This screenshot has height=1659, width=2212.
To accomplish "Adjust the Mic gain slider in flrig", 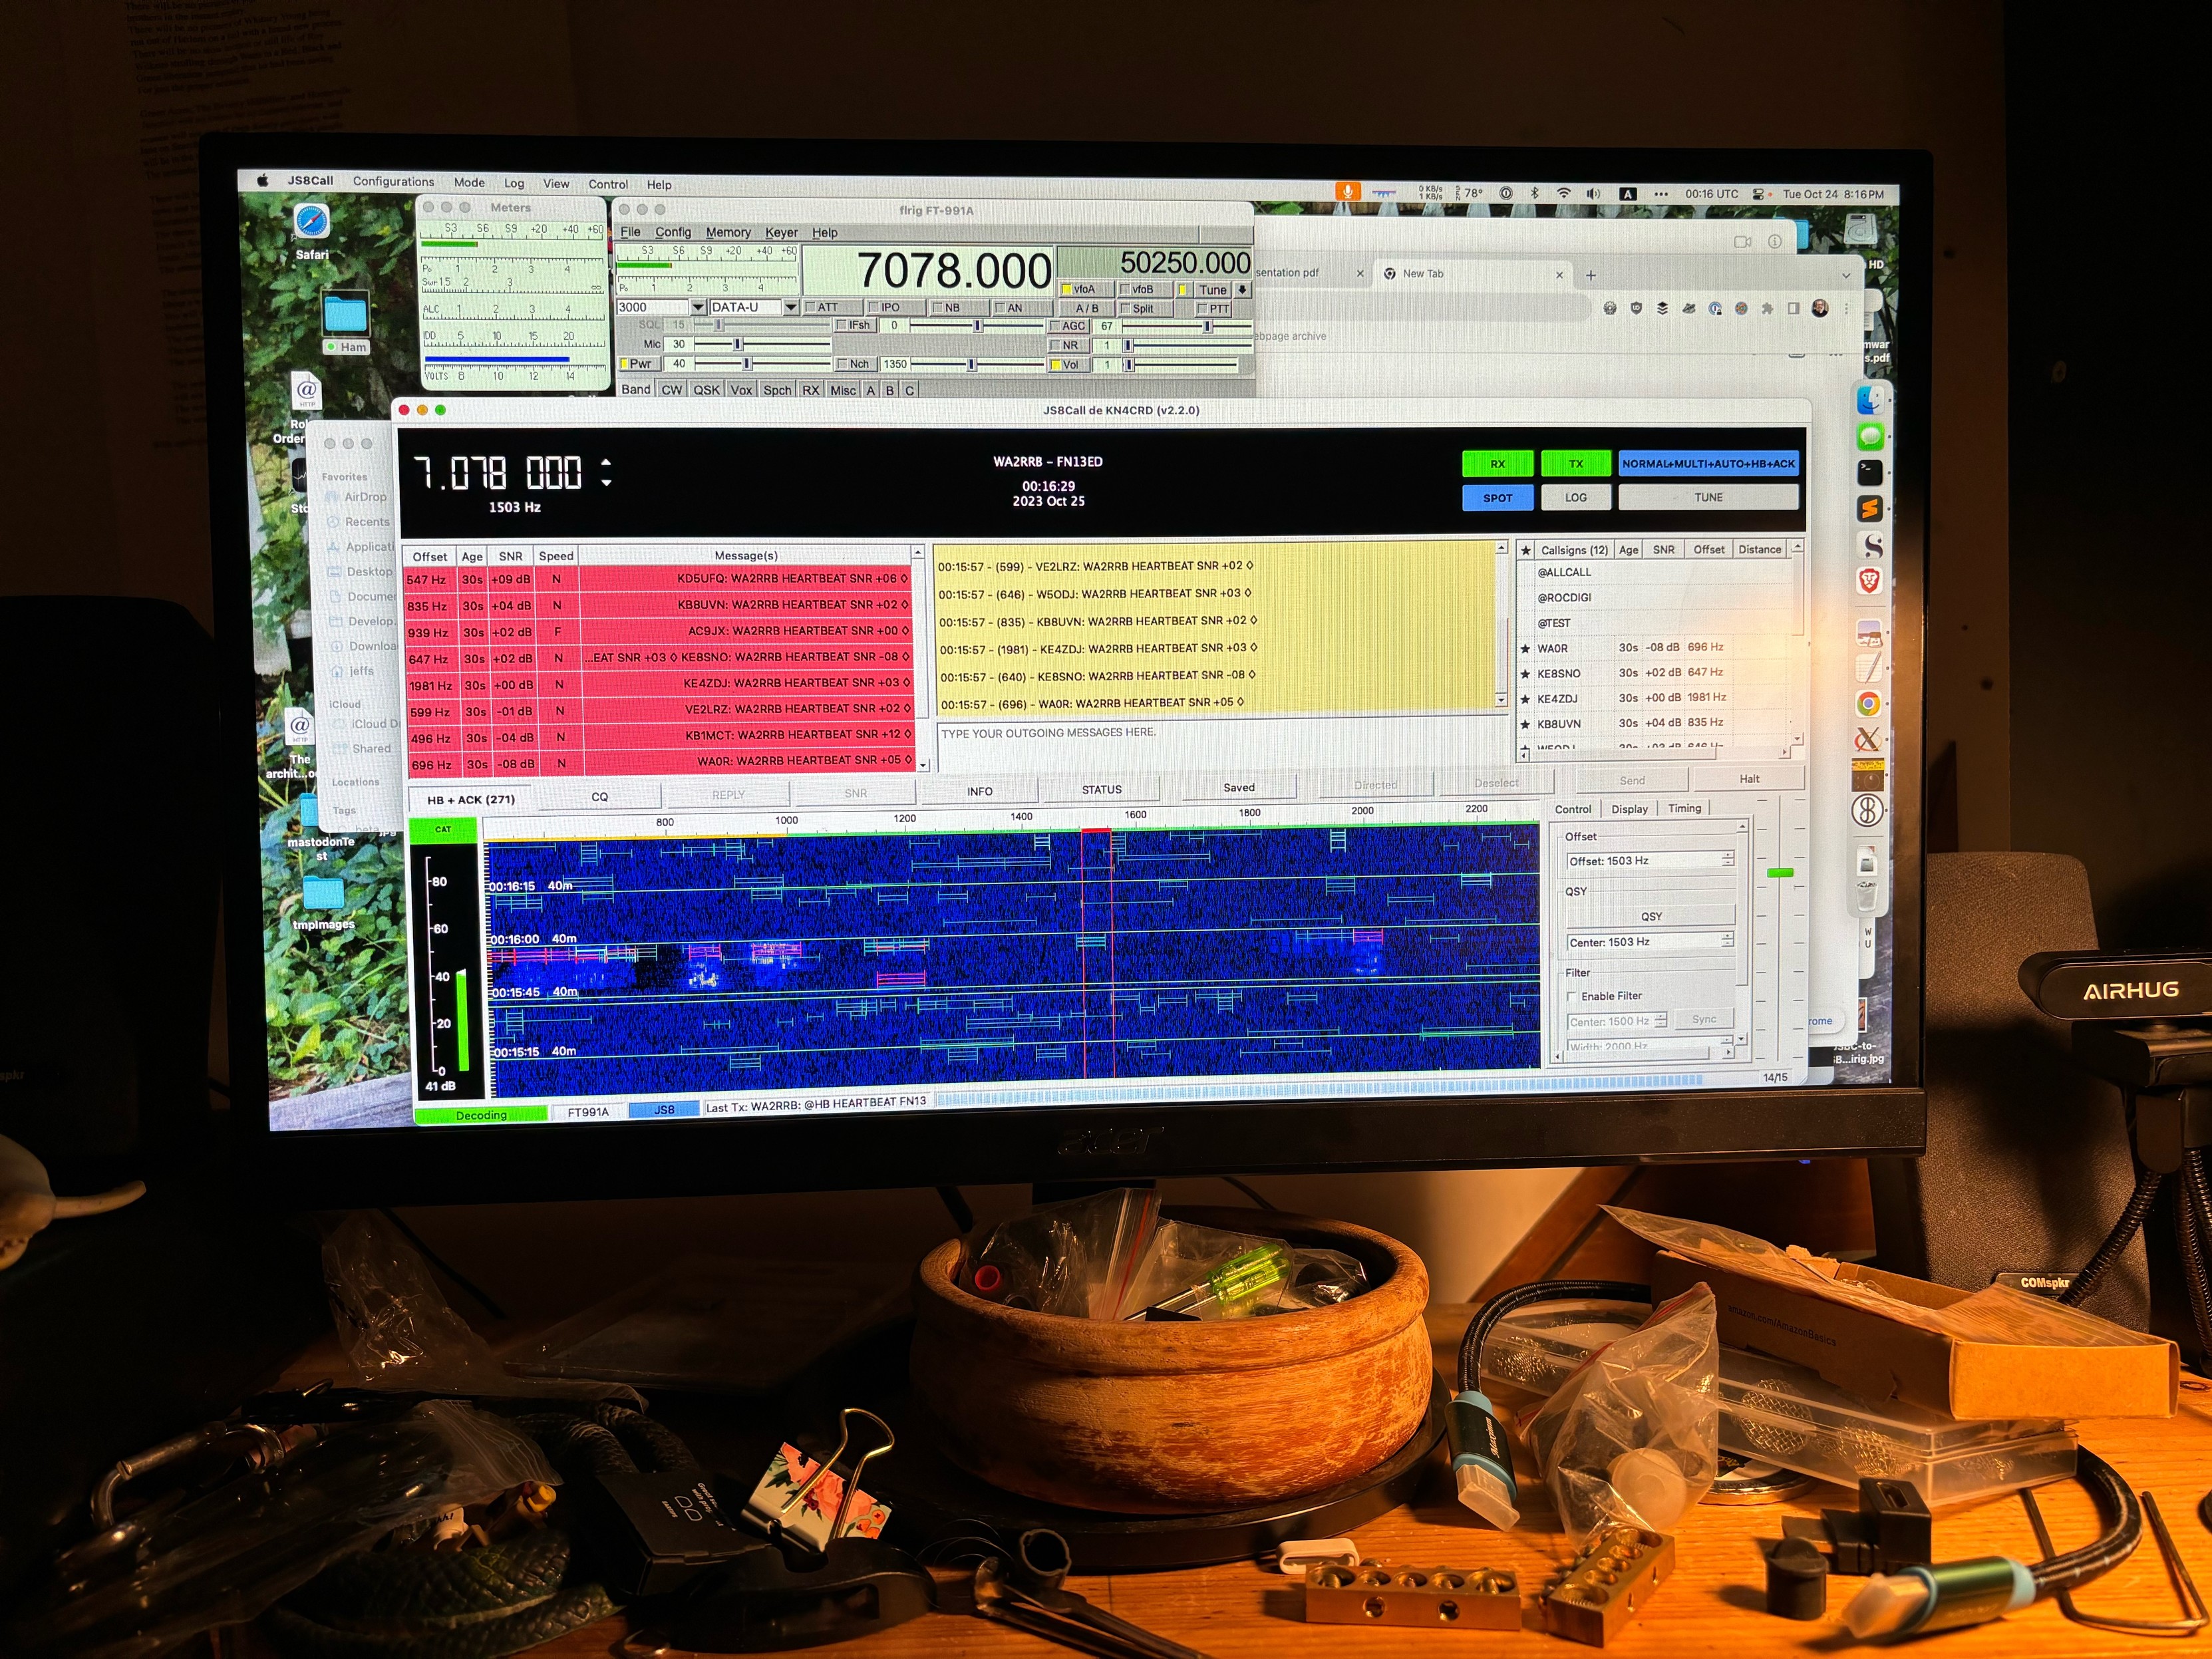I will click(738, 344).
